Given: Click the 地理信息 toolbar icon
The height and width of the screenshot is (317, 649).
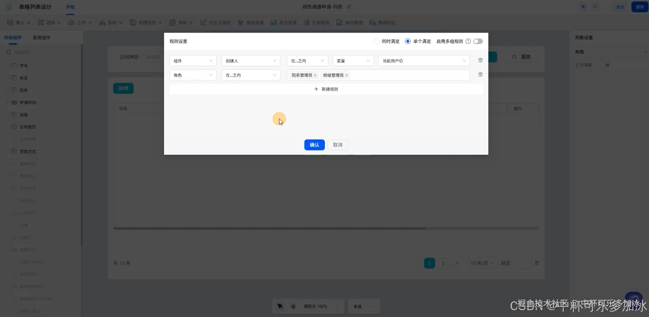Looking at the screenshot, I should [145, 22].
